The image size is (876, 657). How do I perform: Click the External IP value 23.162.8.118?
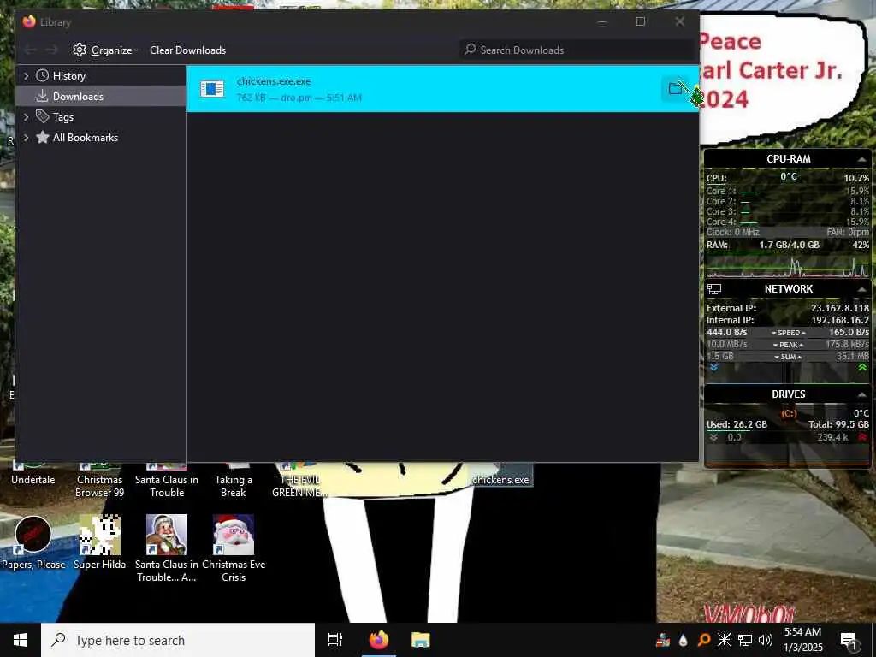coord(840,308)
